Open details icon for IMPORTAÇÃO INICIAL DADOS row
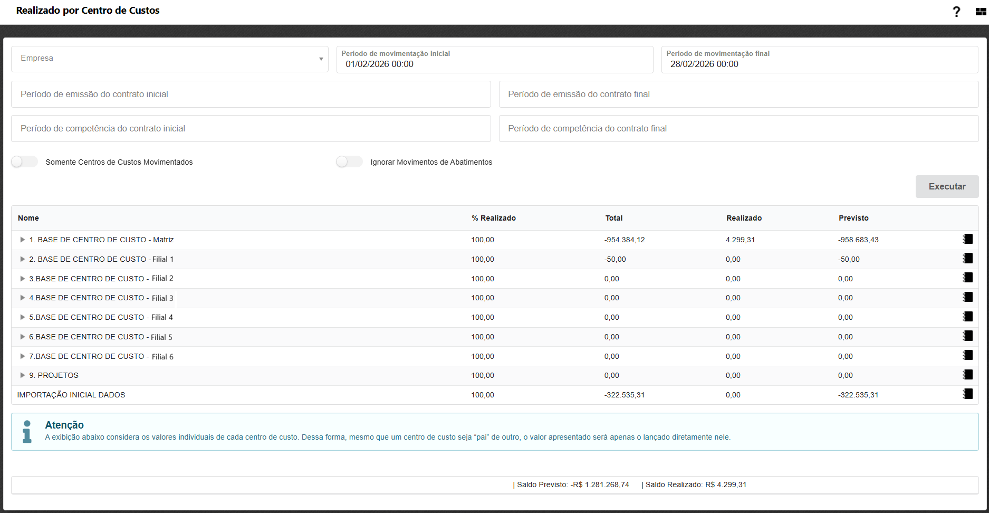This screenshot has height=513, width=989. point(968,394)
